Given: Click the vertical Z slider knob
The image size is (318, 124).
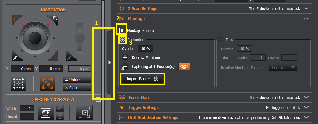Looking at the screenshot, I should point(80,38).
